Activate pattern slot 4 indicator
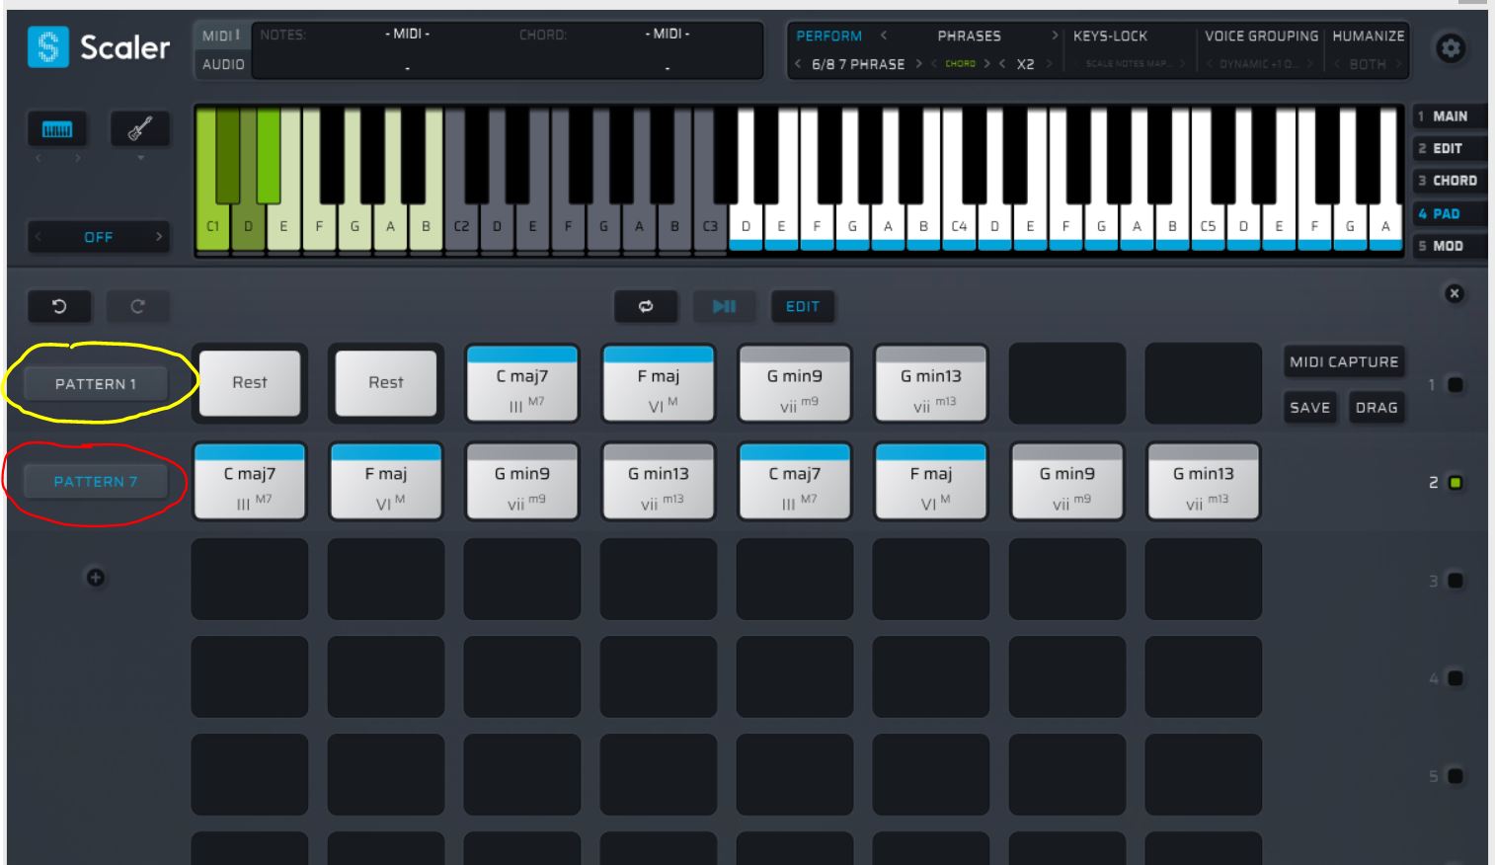Viewport: 1495px width, 865px height. coord(1456,678)
